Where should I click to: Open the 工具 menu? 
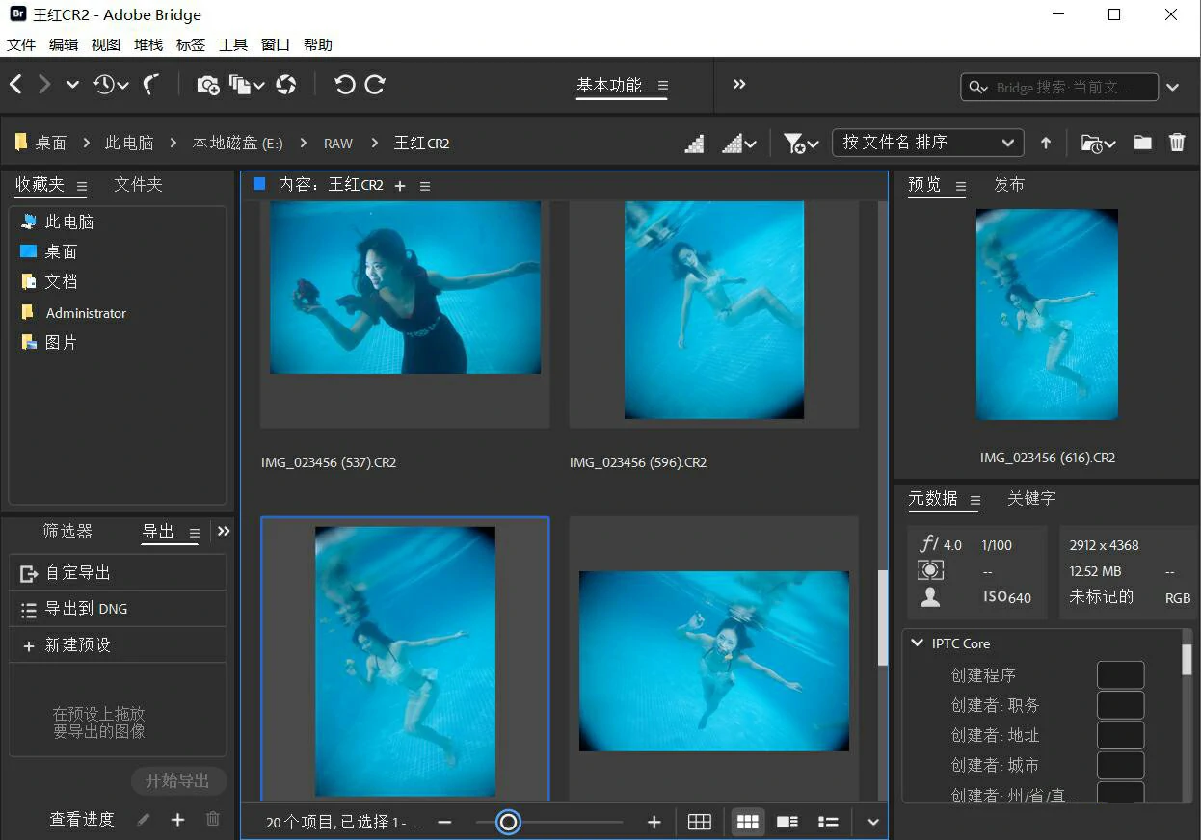(x=233, y=44)
